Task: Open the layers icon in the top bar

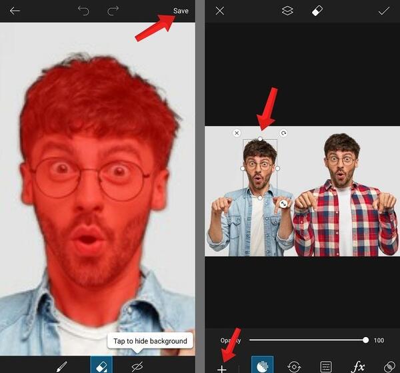Action: 287,11
